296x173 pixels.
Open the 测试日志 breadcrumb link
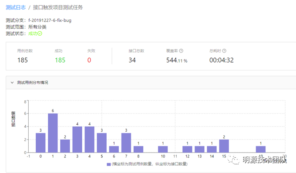(16, 7)
